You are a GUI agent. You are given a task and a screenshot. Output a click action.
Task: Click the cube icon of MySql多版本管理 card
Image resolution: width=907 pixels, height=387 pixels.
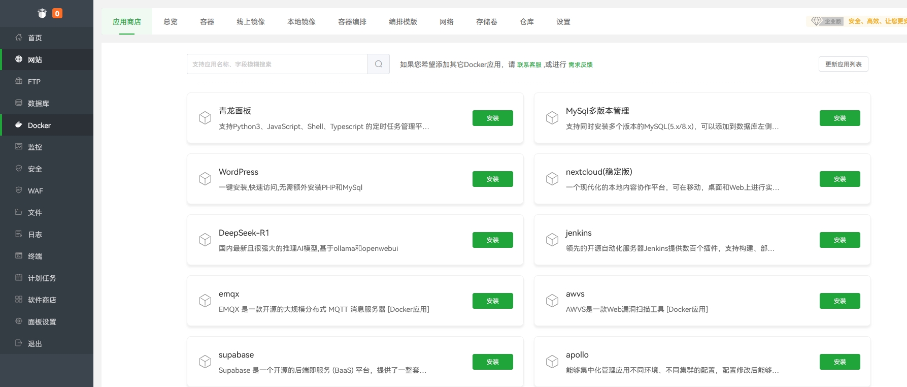click(x=552, y=118)
